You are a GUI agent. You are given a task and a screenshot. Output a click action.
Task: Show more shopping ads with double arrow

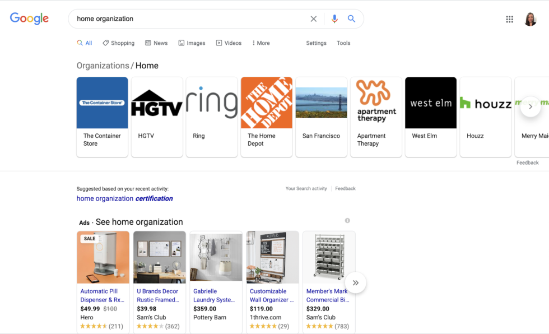[x=355, y=282]
